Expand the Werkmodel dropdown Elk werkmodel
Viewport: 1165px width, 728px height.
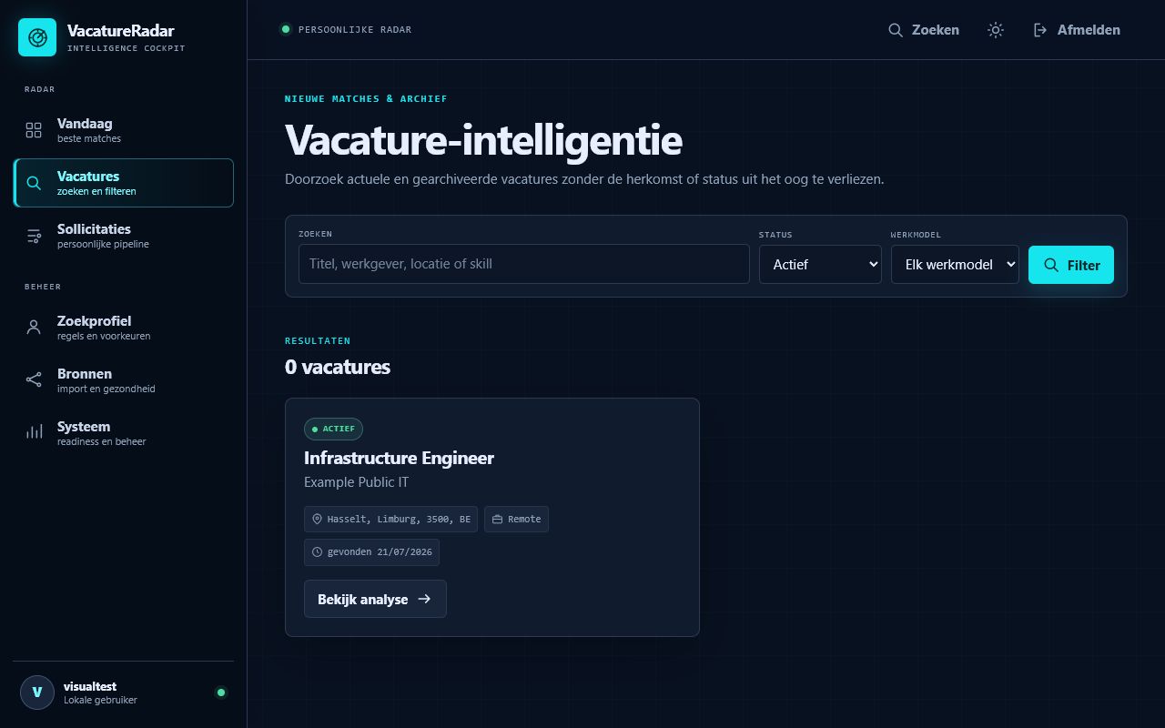pyautogui.click(x=955, y=264)
